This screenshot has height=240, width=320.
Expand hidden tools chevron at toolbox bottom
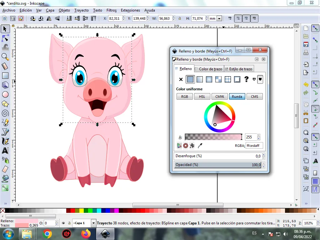click(5, 203)
